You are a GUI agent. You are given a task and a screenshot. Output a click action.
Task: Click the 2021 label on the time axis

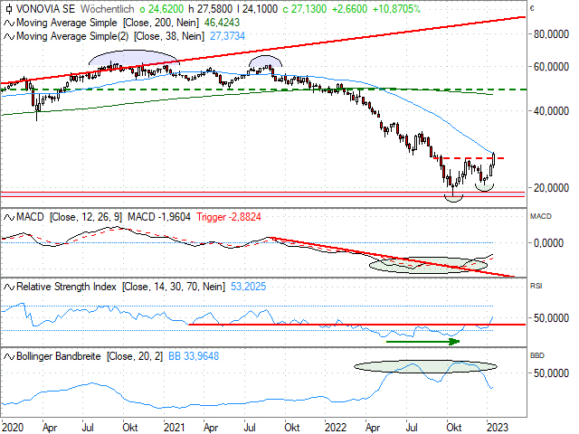point(174,428)
